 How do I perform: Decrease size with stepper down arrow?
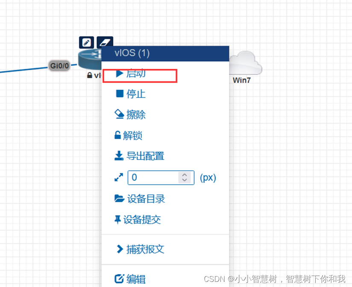(185, 180)
